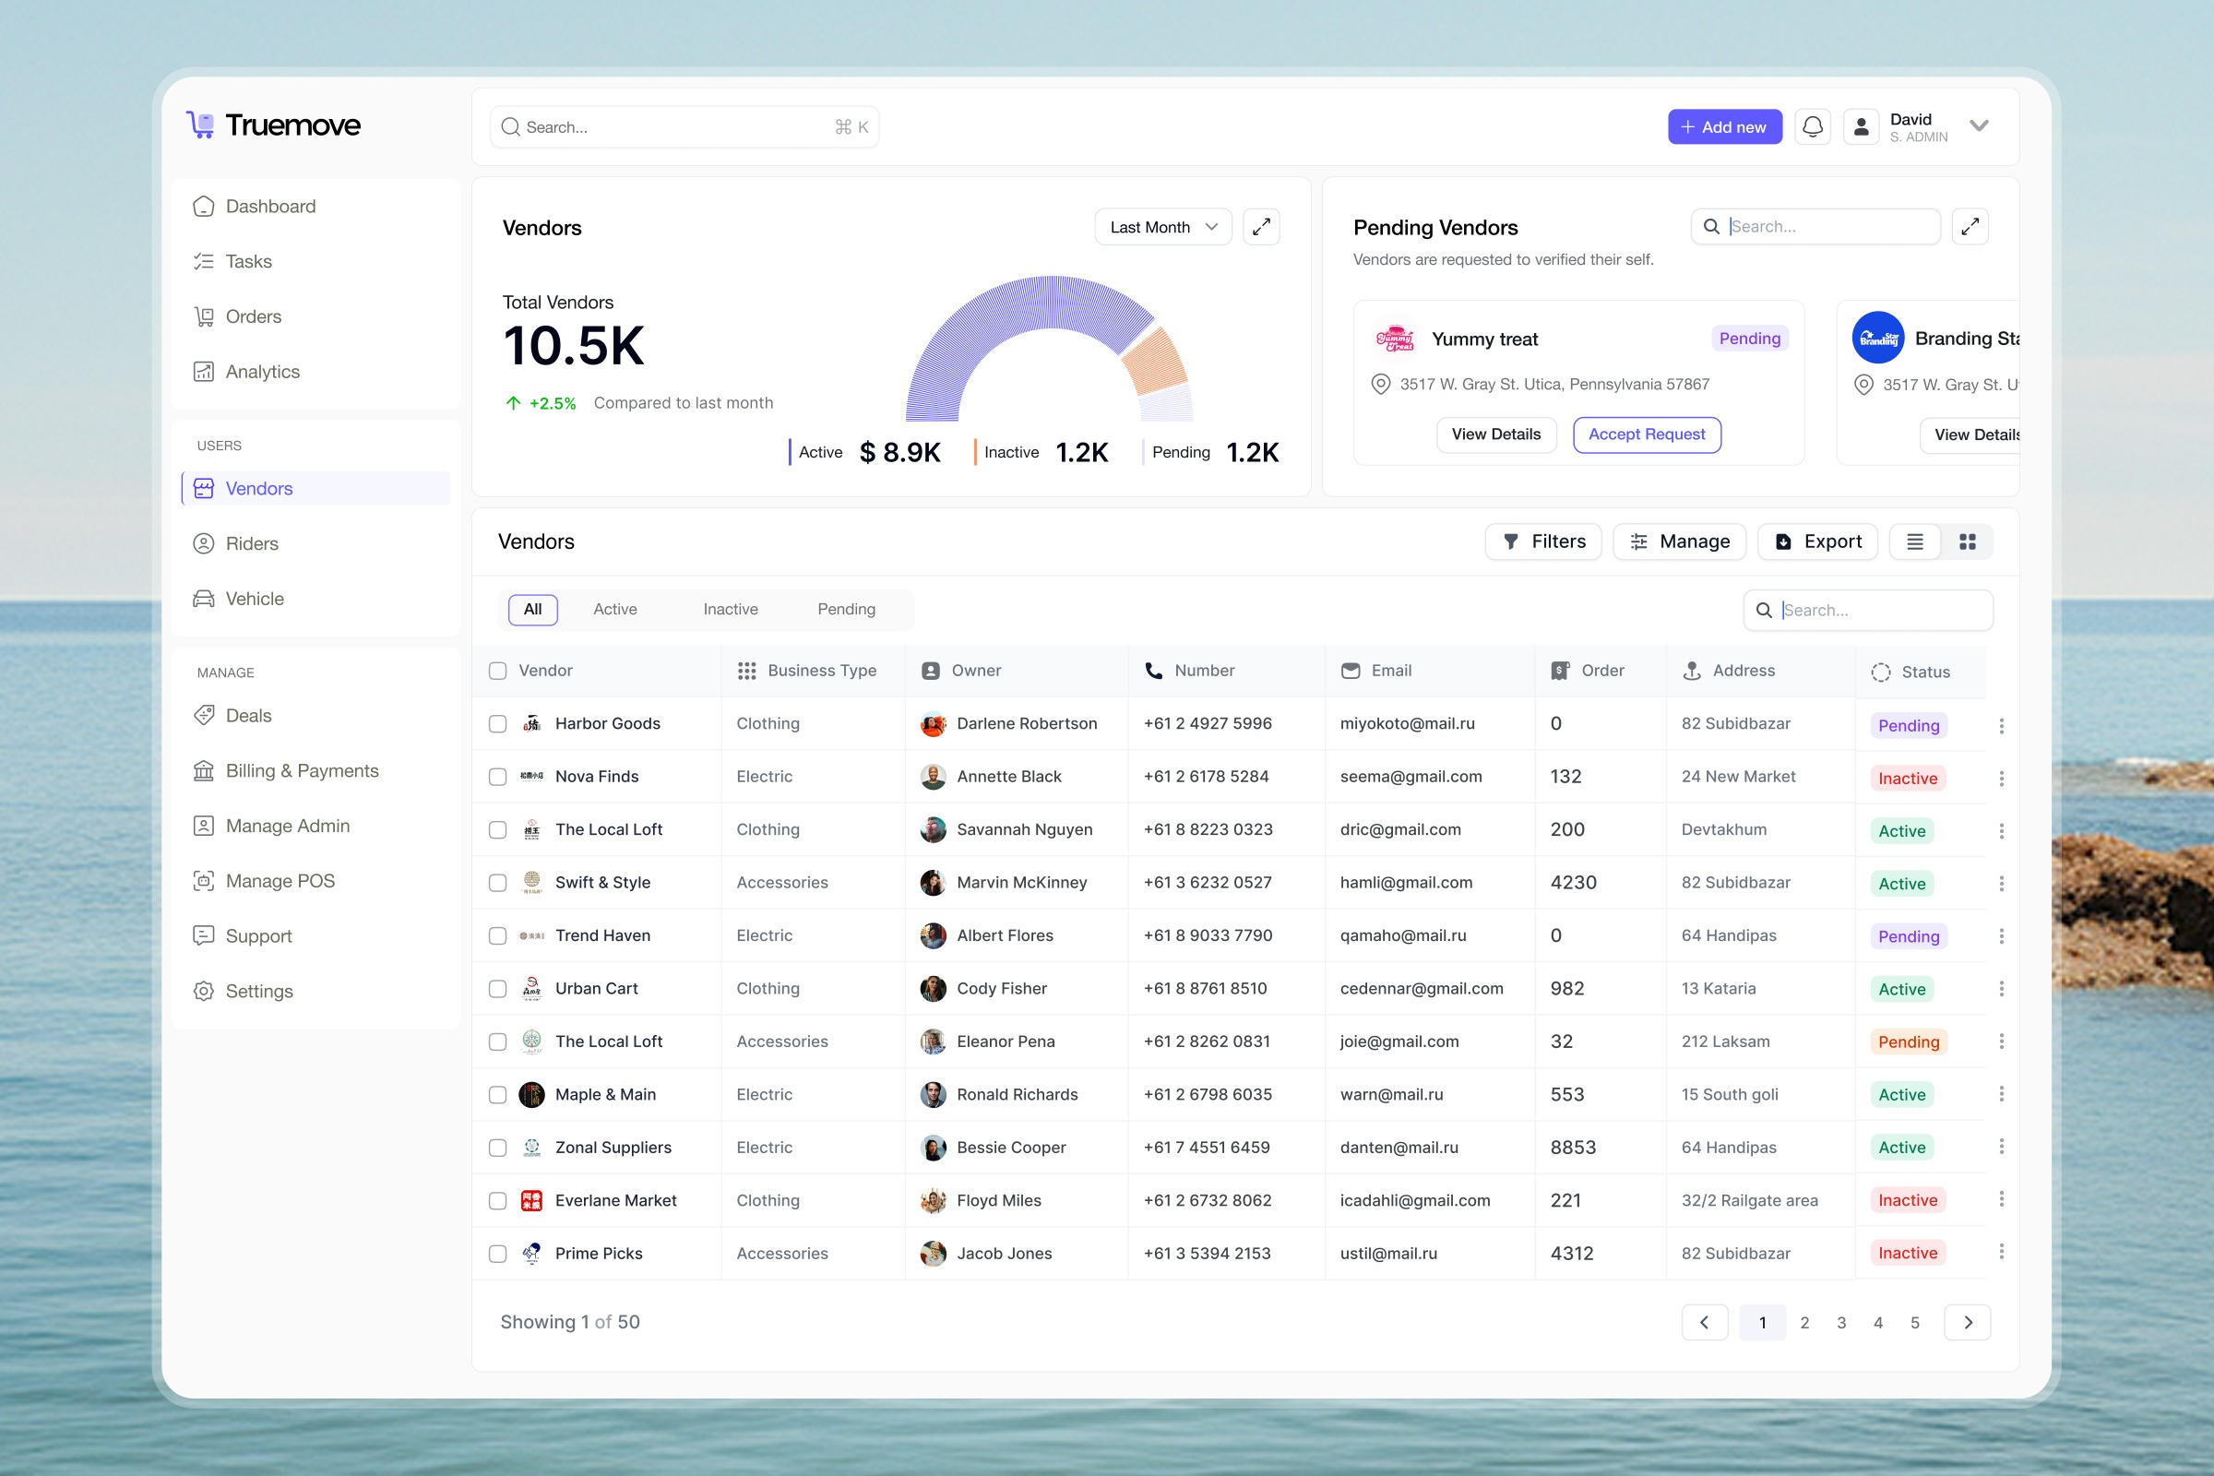2214x1476 pixels.
Task: Expand the Vendors chart fullscreen icon
Action: 1260,227
